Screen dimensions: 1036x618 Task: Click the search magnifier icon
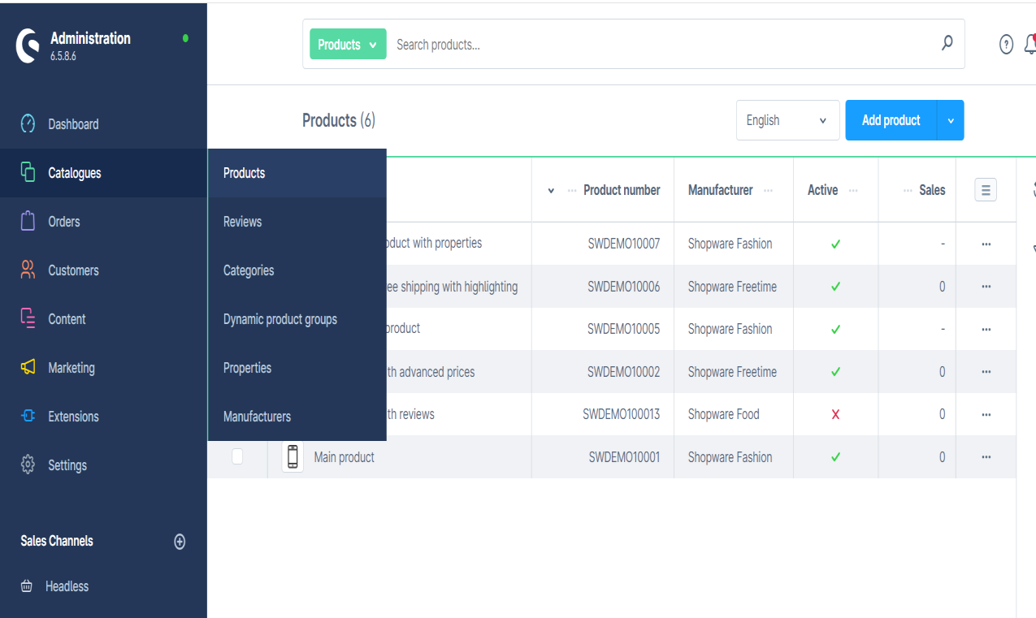tap(947, 44)
